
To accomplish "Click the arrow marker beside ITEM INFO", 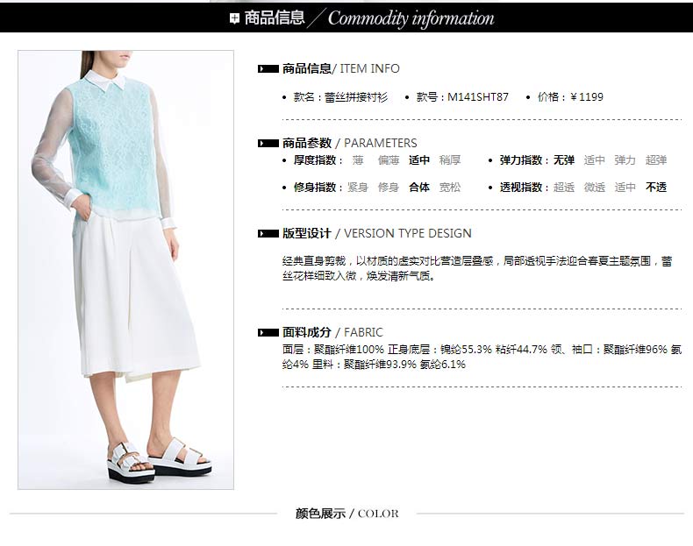I will [268, 69].
